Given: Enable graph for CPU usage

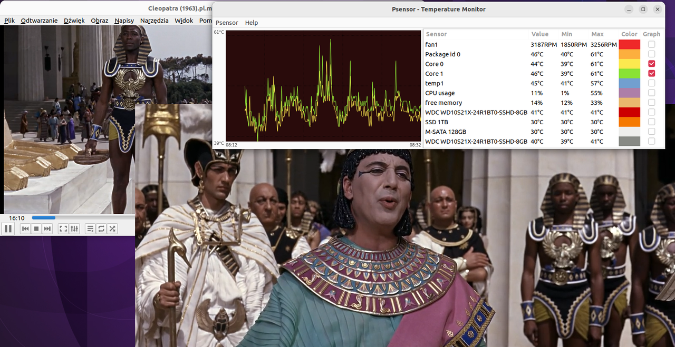Looking at the screenshot, I should pyautogui.click(x=652, y=93).
